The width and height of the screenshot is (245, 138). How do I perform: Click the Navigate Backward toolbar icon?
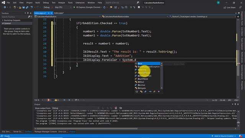5,7
